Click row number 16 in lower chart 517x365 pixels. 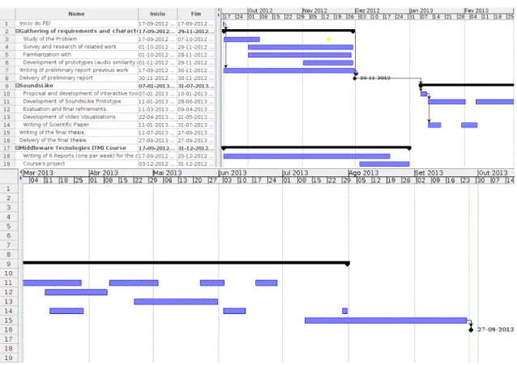(x=8, y=329)
